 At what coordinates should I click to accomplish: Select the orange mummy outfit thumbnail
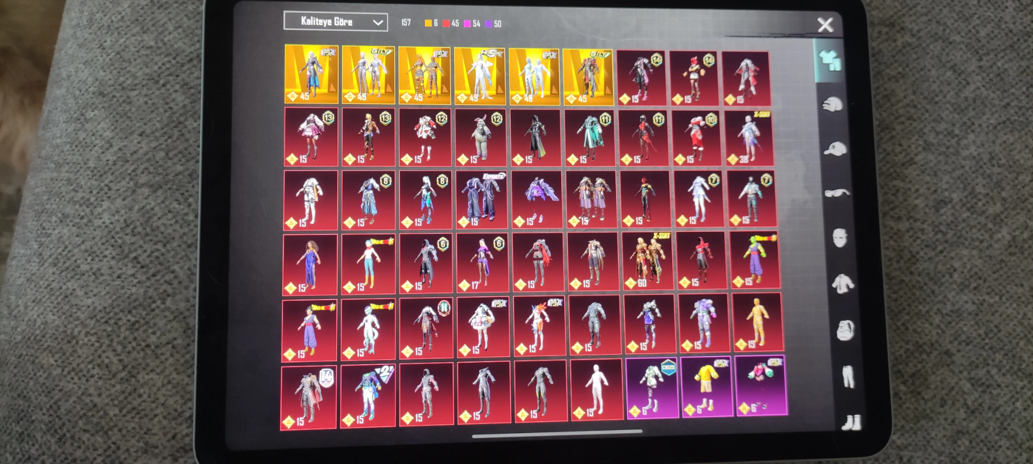coord(758,323)
